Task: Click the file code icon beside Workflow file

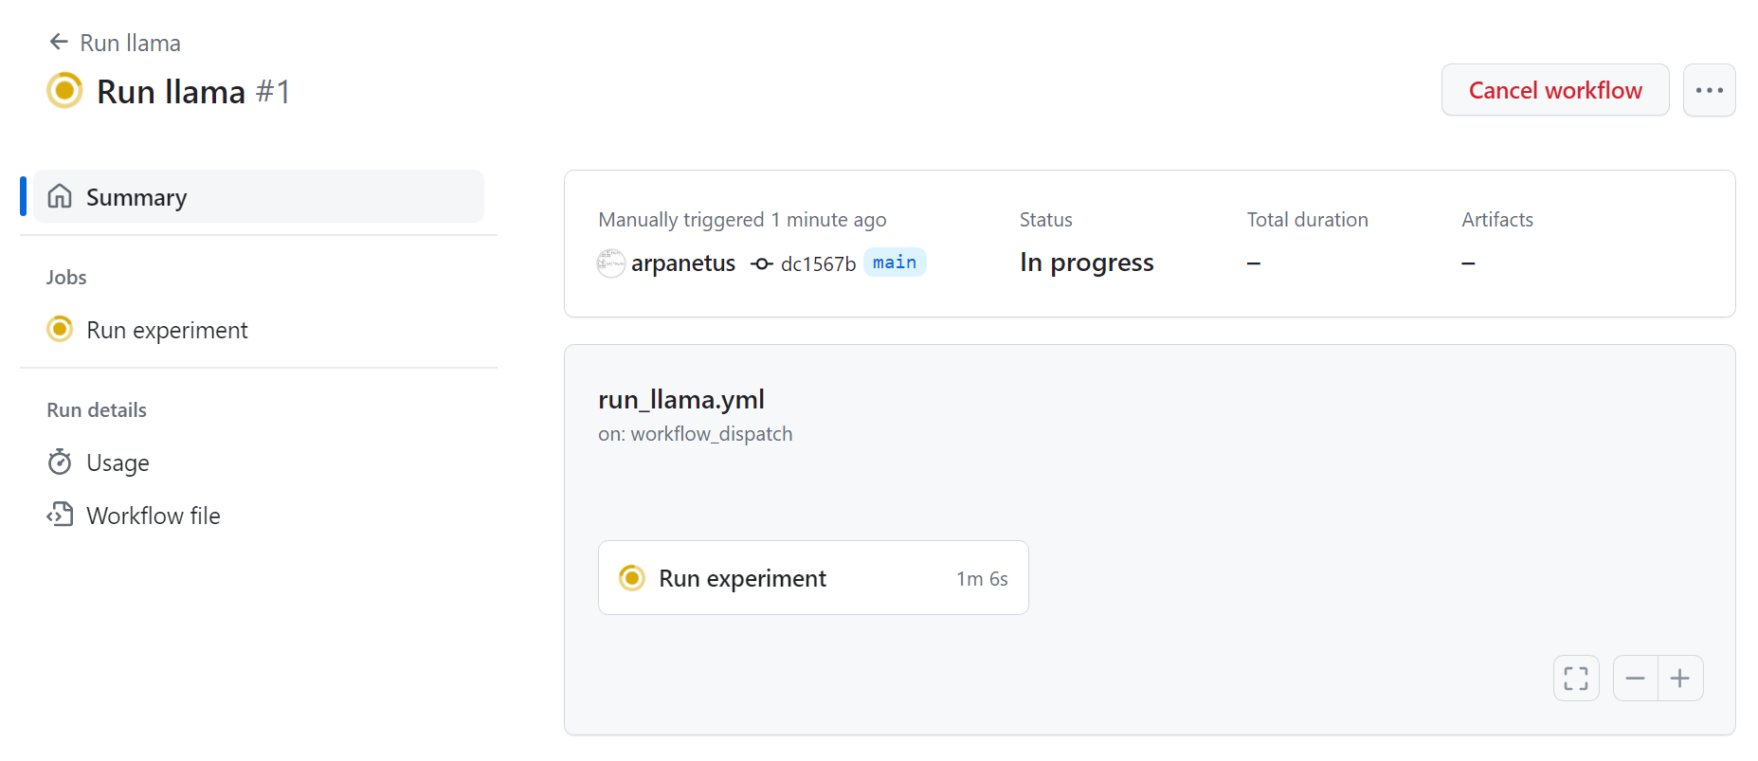Action: pyautogui.click(x=60, y=515)
